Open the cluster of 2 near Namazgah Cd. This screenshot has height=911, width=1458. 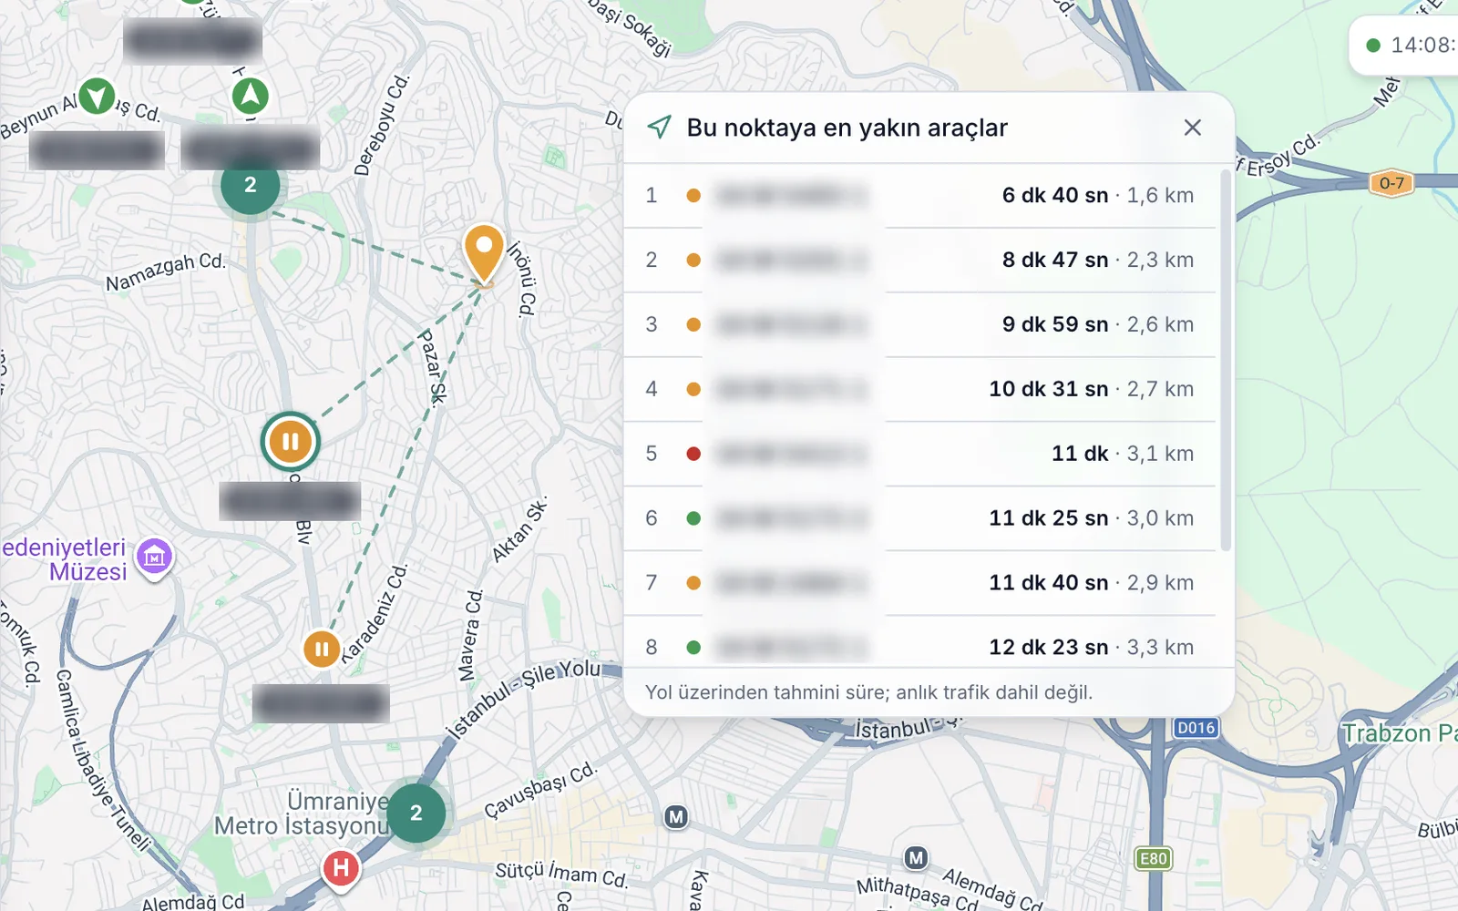coord(251,185)
